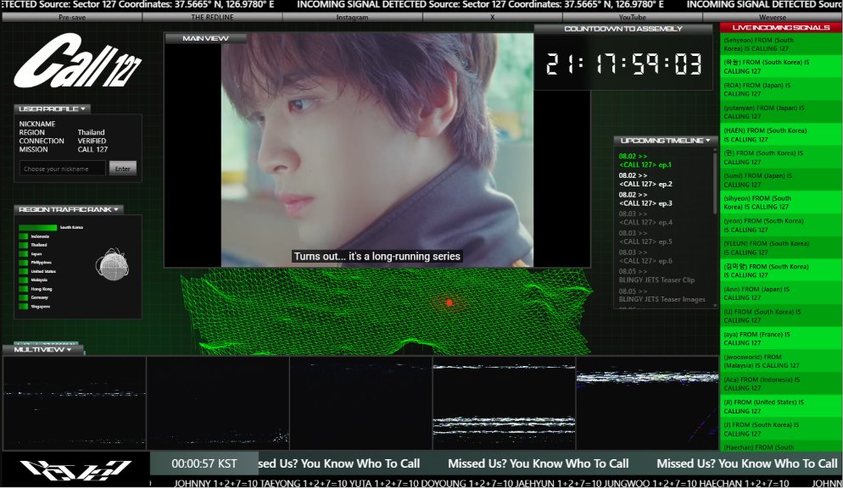Click the countdown timer display

pyautogui.click(x=623, y=64)
